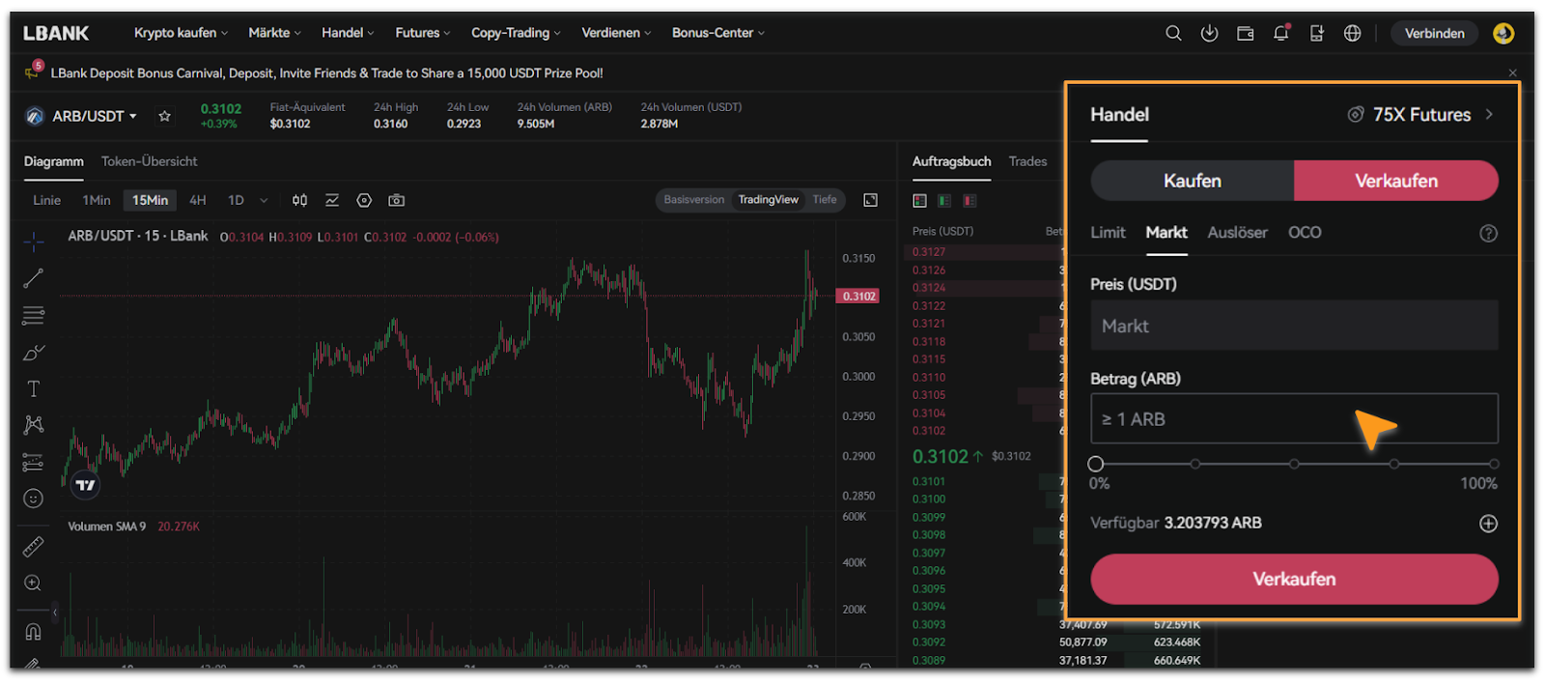Show sell-orders-only order book view
The image size is (1545, 684).
click(x=969, y=200)
